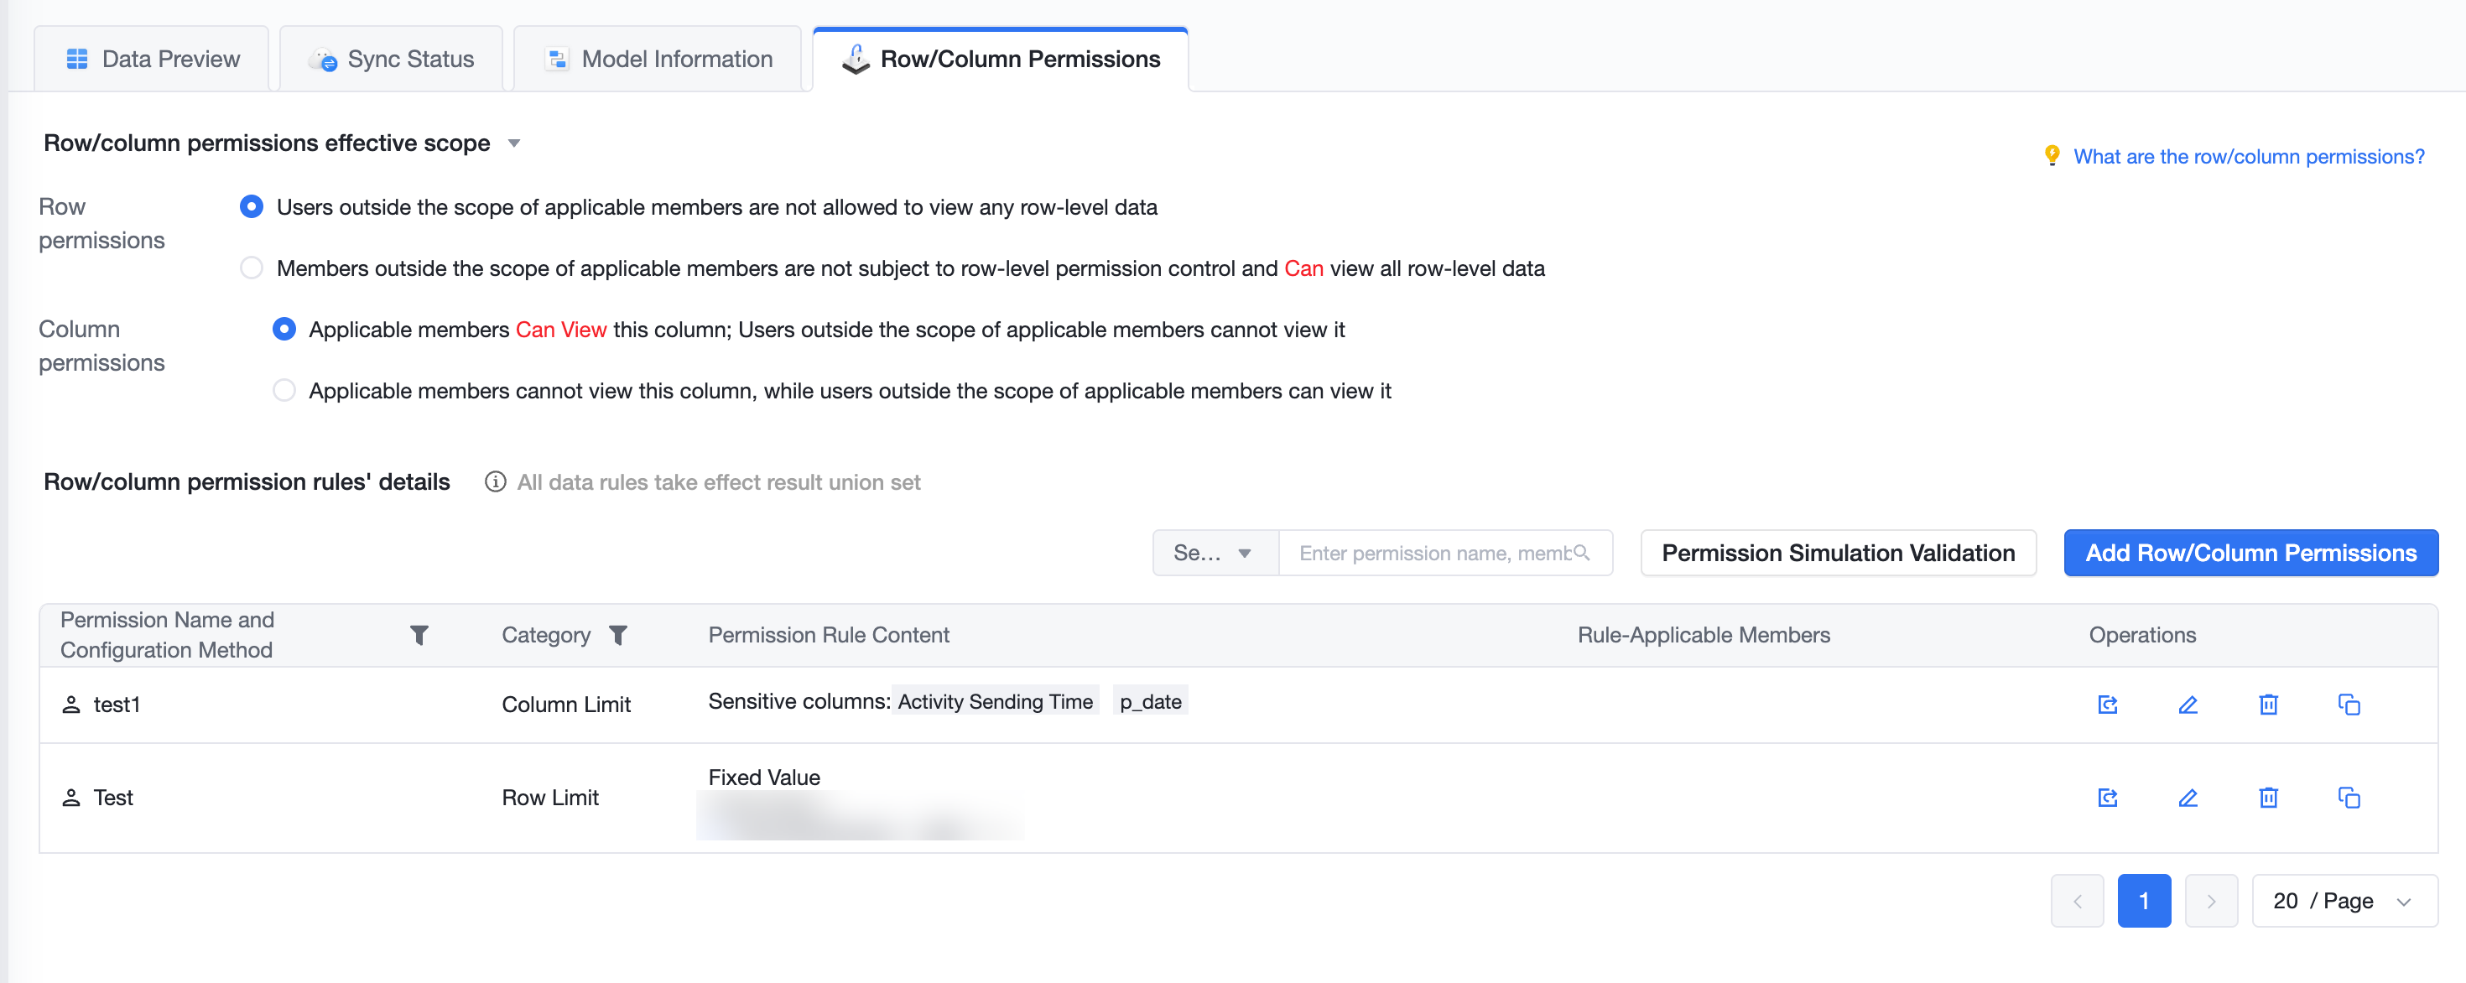This screenshot has width=2466, height=983.
Task: Open the search type dropdown
Action: pyautogui.click(x=1215, y=552)
